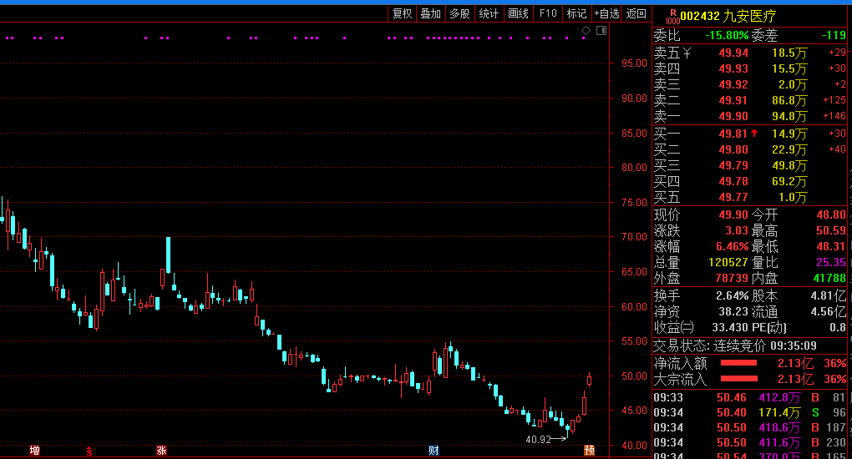Image resolution: width=852 pixels, height=459 pixels.
Task: Click the orange 预 forecast marker
Action: tap(589, 451)
